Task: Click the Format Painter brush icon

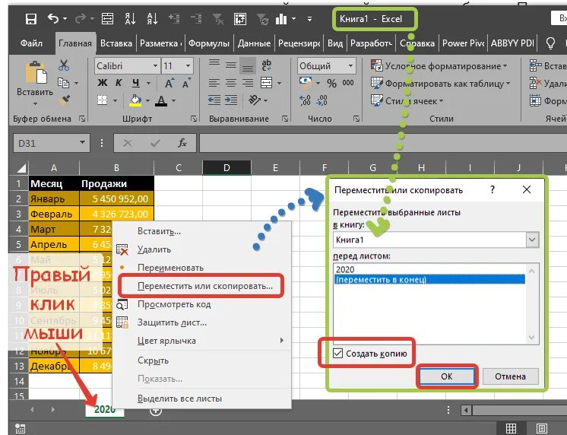Action: (65, 100)
